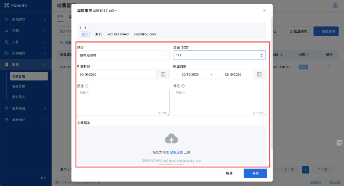The image size is (344, 186).
Task: Open the 類型 type dropdown
Action: tap(123, 55)
